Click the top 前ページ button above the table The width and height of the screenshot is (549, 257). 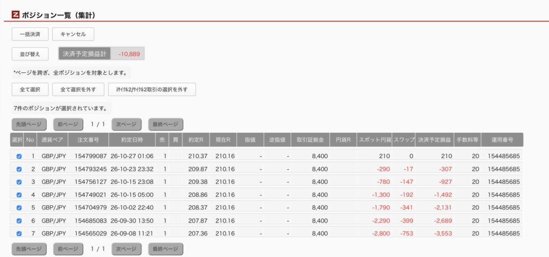(x=68, y=124)
